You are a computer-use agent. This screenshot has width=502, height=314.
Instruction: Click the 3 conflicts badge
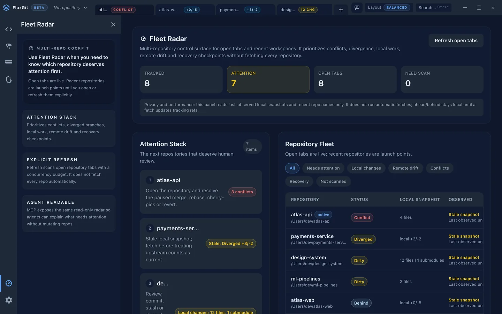[x=242, y=192]
